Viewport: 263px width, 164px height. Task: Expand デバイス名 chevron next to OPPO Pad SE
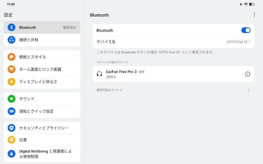click(x=249, y=42)
